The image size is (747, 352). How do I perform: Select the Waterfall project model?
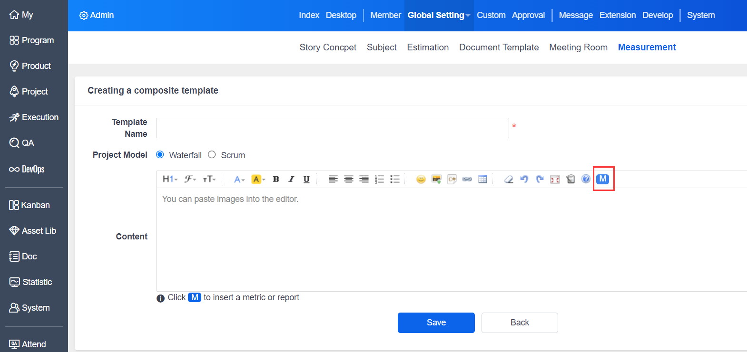pyautogui.click(x=160, y=155)
